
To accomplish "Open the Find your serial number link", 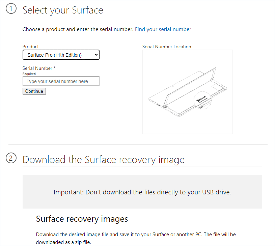I will pos(163,29).
